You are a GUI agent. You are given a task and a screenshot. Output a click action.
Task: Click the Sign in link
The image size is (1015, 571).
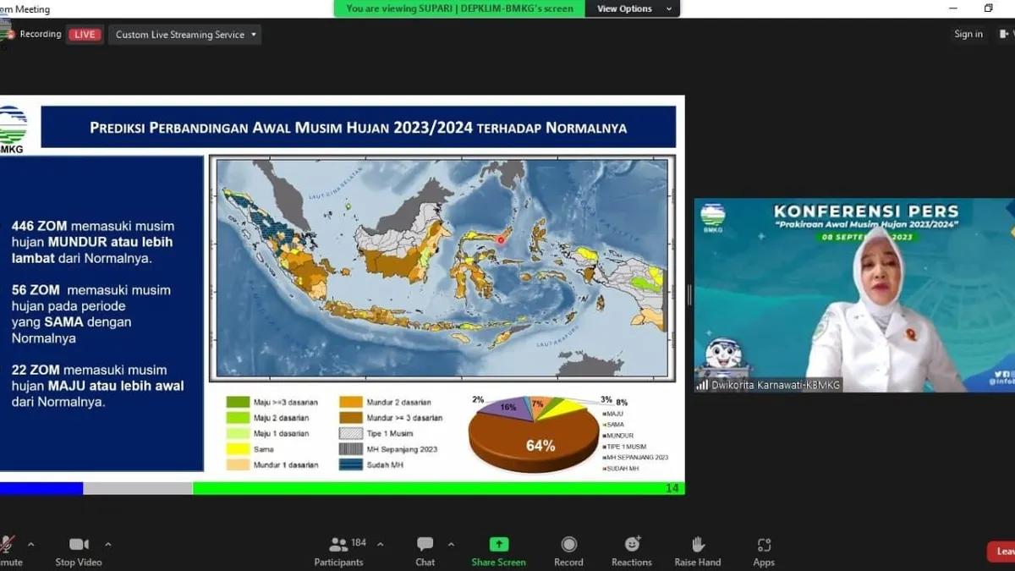tap(968, 34)
